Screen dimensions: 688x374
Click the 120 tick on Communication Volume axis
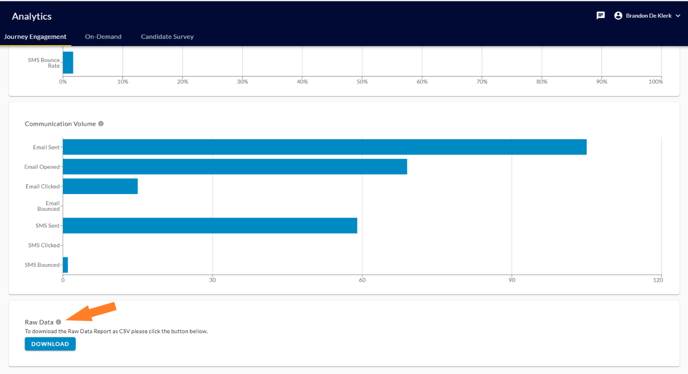click(658, 280)
